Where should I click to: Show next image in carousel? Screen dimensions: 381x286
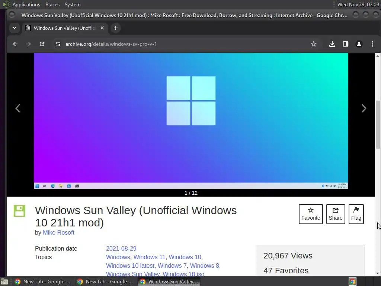point(364,108)
